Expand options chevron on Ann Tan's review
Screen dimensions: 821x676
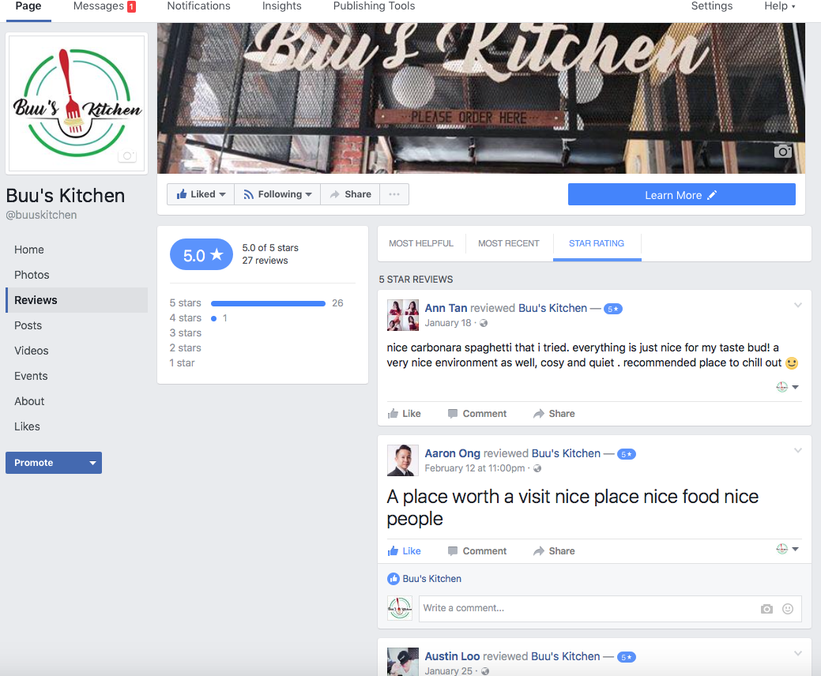click(797, 305)
